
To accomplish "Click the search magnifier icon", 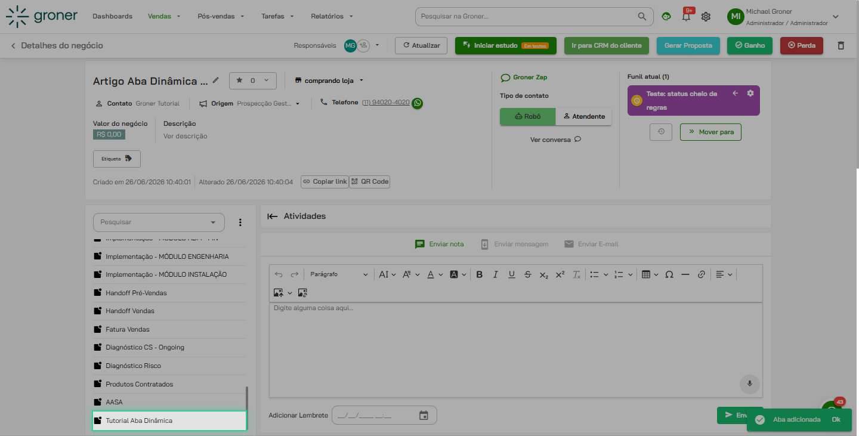I will pyautogui.click(x=642, y=16).
